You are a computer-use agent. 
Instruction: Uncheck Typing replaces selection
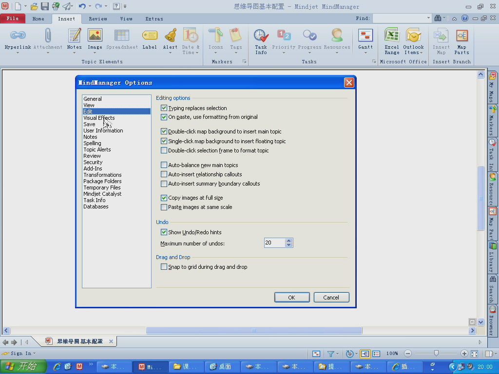tap(164, 108)
